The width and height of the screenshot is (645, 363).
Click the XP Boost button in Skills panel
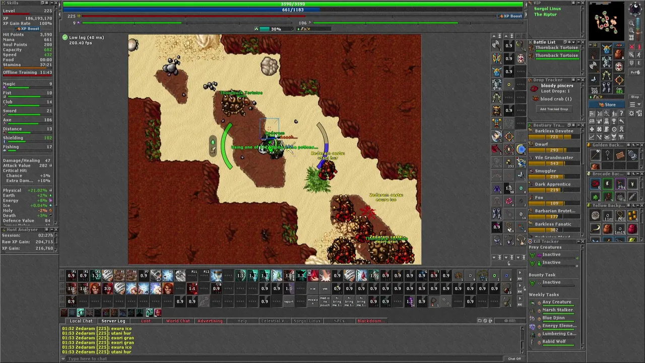[28, 29]
